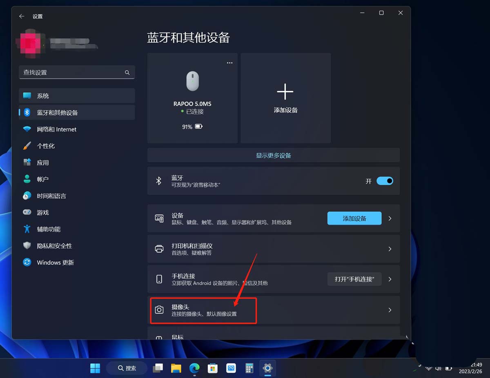Open 游戏 settings via the Xbox icon

[x=27, y=212]
